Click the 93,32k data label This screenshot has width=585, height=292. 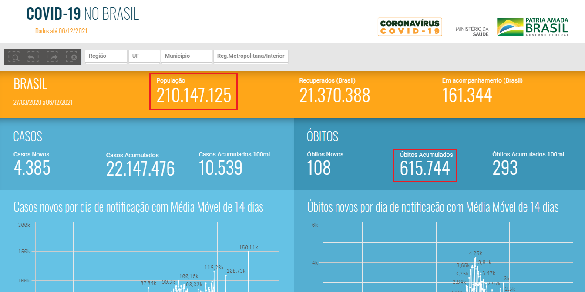pos(195,285)
